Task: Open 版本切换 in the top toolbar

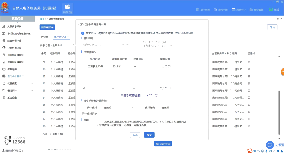Action: pos(203,10)
